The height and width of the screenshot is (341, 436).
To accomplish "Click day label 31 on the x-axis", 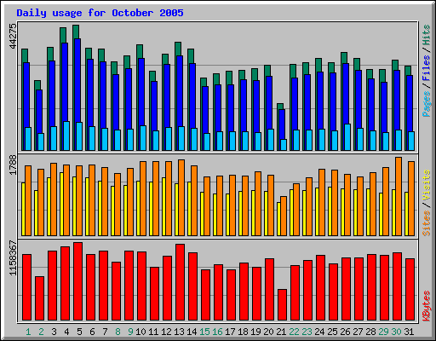I will [409, 332].
